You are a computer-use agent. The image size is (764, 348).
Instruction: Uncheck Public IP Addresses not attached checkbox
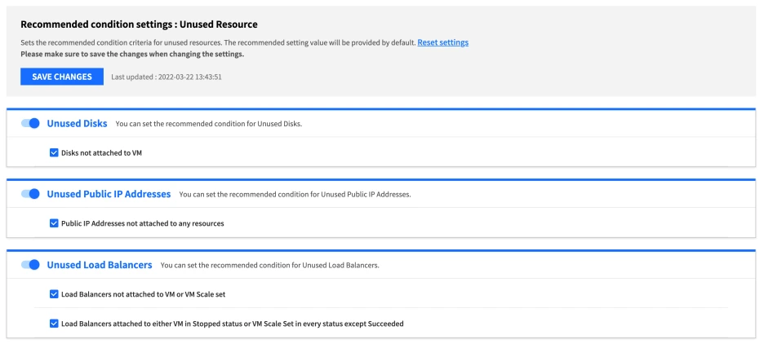pos(54,223)
